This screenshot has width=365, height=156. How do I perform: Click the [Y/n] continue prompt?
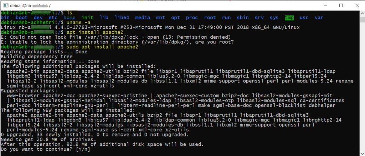pos(83,149)
